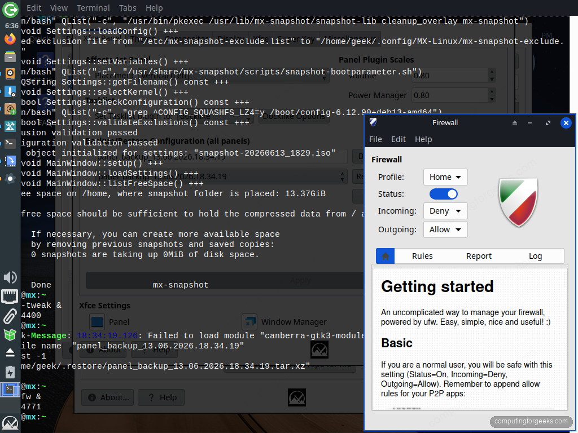
Task: Open the Profile dropdown showing Home
Action: [x=445, y=177]
